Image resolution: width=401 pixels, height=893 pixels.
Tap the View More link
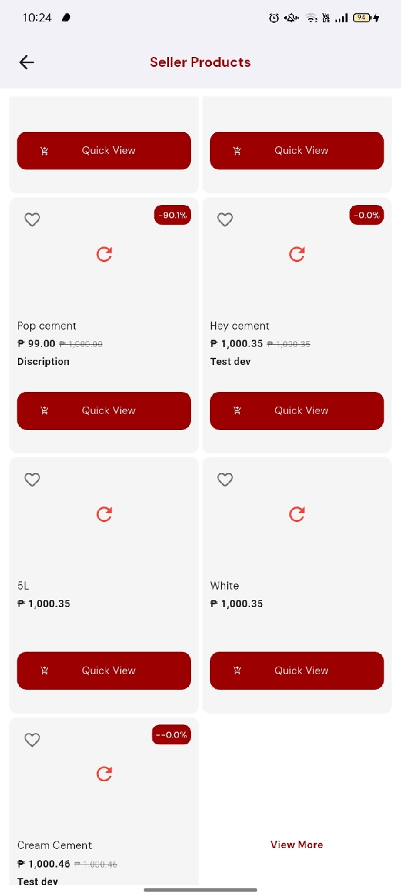pyautogui.click(x=297, y=845)
